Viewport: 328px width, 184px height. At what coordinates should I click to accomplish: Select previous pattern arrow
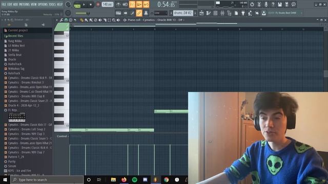click(x=171, y=13)
